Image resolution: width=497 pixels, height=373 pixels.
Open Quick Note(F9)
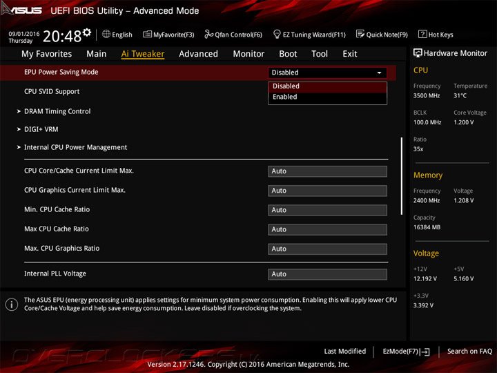pyautogui.click(x=382, y=35)
